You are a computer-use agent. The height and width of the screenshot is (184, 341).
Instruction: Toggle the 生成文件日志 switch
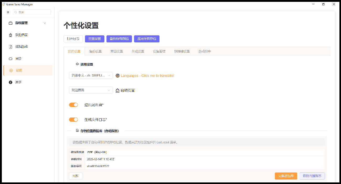coord(73,119)
